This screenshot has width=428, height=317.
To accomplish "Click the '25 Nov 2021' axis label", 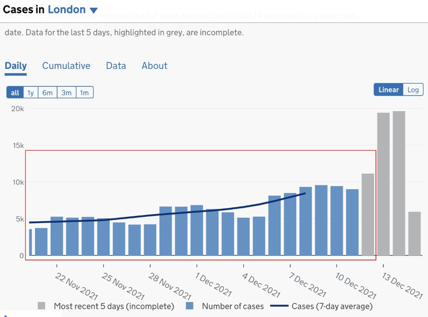I will tap(123, 286).
